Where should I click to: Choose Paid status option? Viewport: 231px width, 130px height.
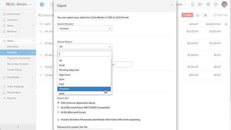pos(84,84)
